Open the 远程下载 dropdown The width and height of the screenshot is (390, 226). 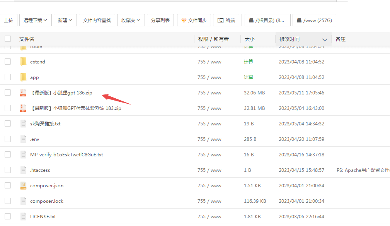pos(35,20)
